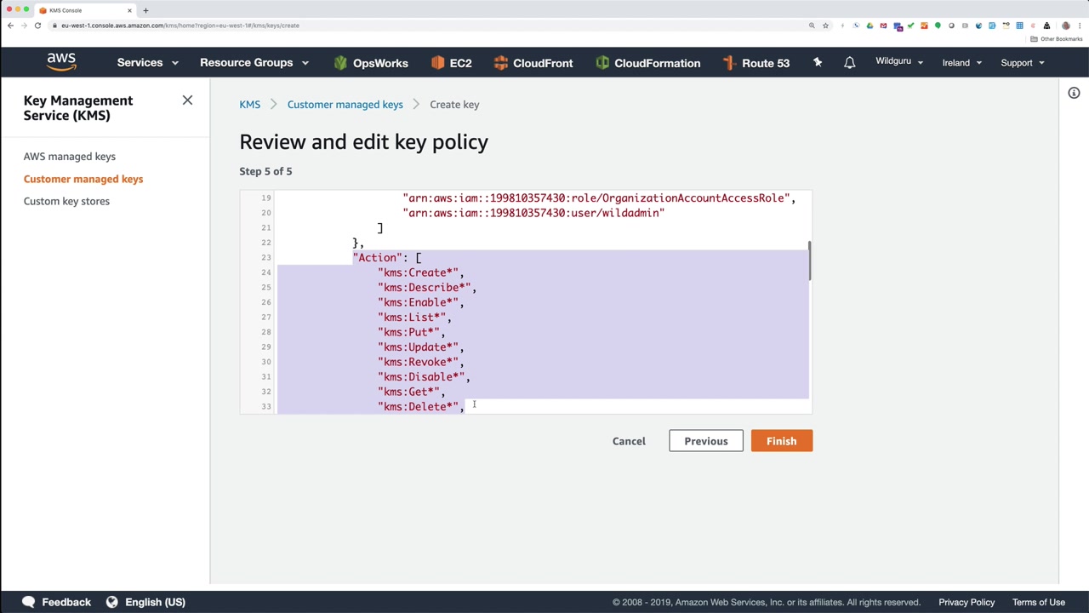Go to Customer managed keys in sidebar
The image size is (1089, 613).
pos(83,179)
